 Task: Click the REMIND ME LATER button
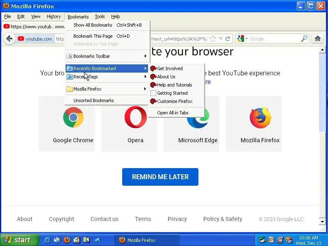[x=160, y=177]
